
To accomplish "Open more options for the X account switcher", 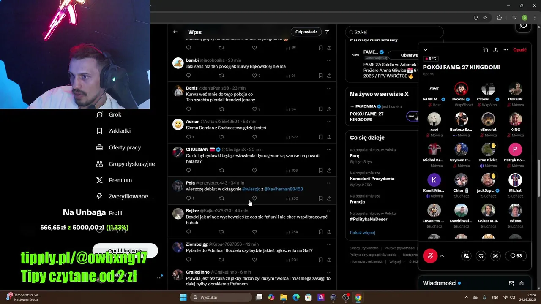I will (159, 277).
